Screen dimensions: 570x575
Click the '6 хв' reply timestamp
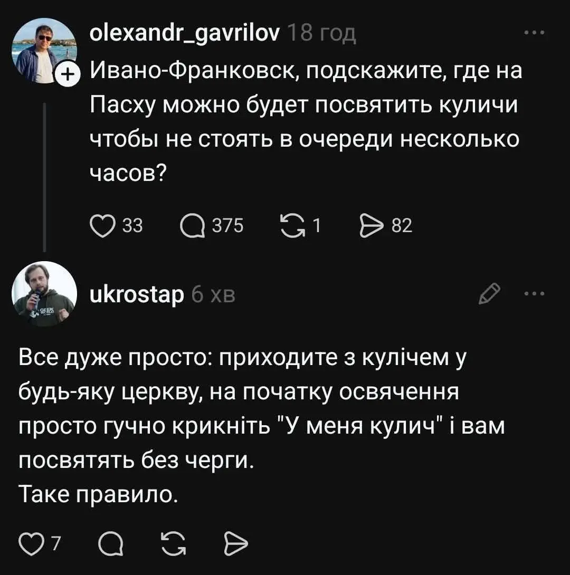[213, 295]
